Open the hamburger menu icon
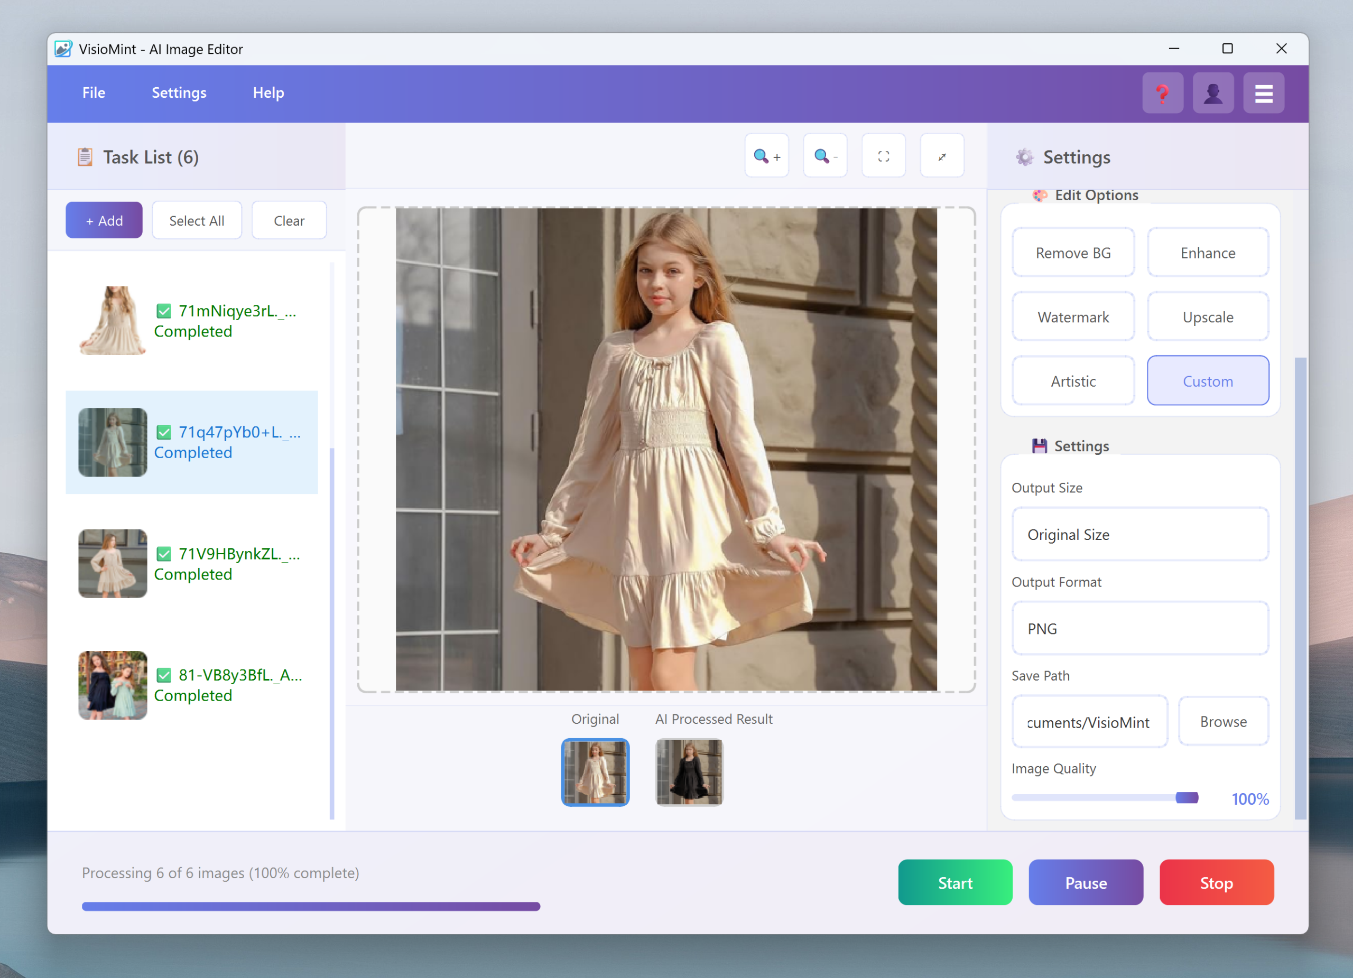 (1264, 93)
